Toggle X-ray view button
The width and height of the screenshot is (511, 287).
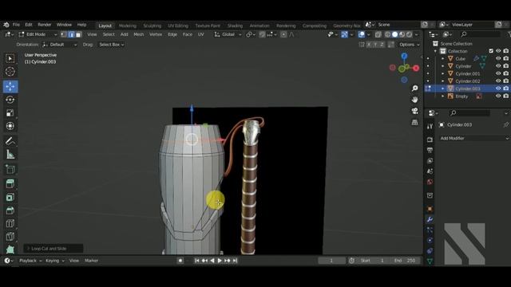[378, 34]
